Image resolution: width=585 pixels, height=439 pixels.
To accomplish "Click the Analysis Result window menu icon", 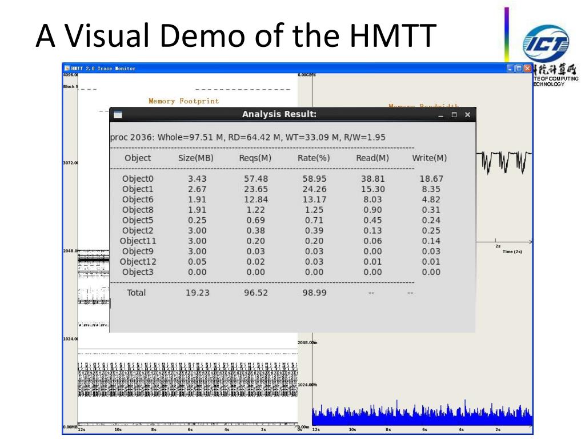I will pos(118,114).
